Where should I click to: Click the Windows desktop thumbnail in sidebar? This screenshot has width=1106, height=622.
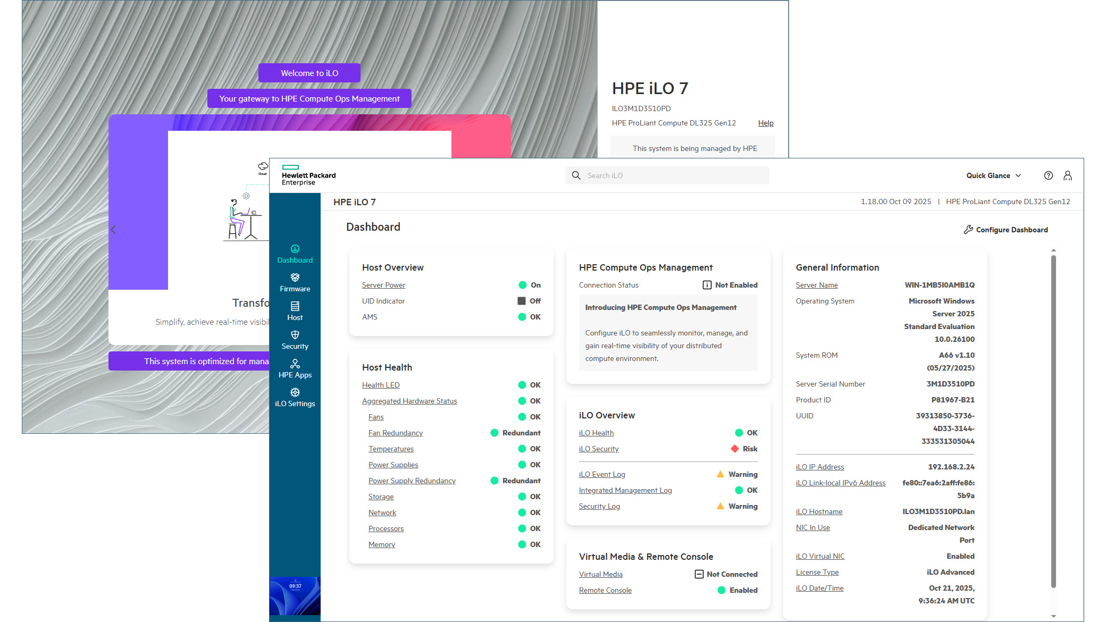point(295,596)
